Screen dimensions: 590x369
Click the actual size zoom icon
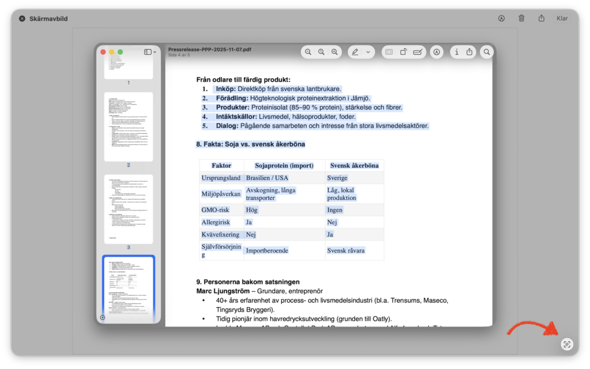[322, 52]
